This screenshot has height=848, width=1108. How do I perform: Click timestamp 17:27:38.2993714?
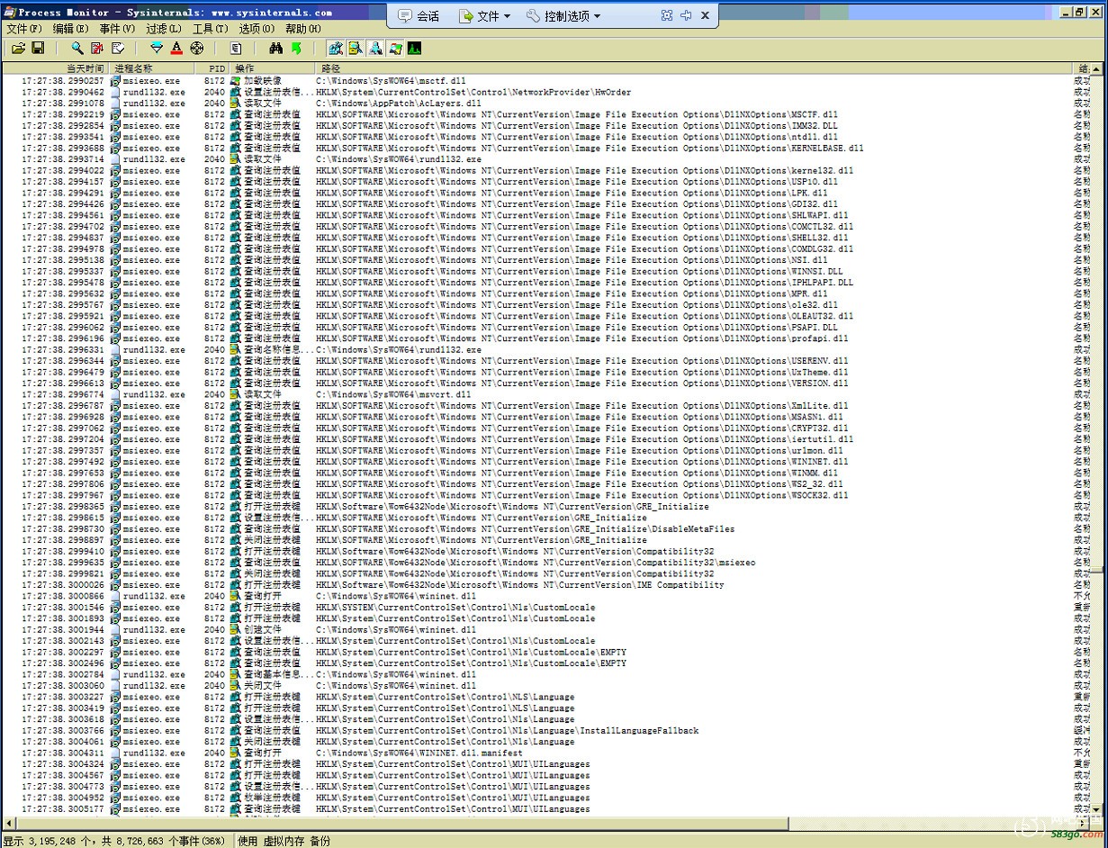pos(62,159)
